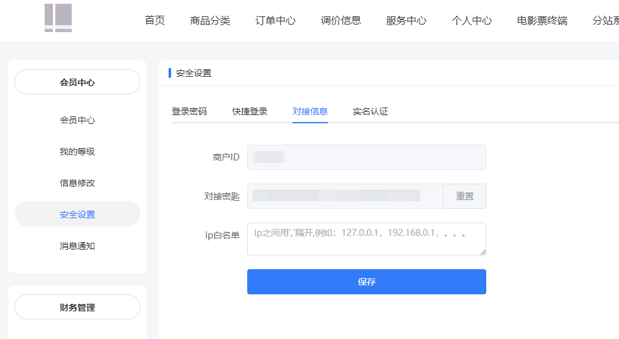
Task: Open the 会员中心 sidebar link
Action: coord(77,120)
